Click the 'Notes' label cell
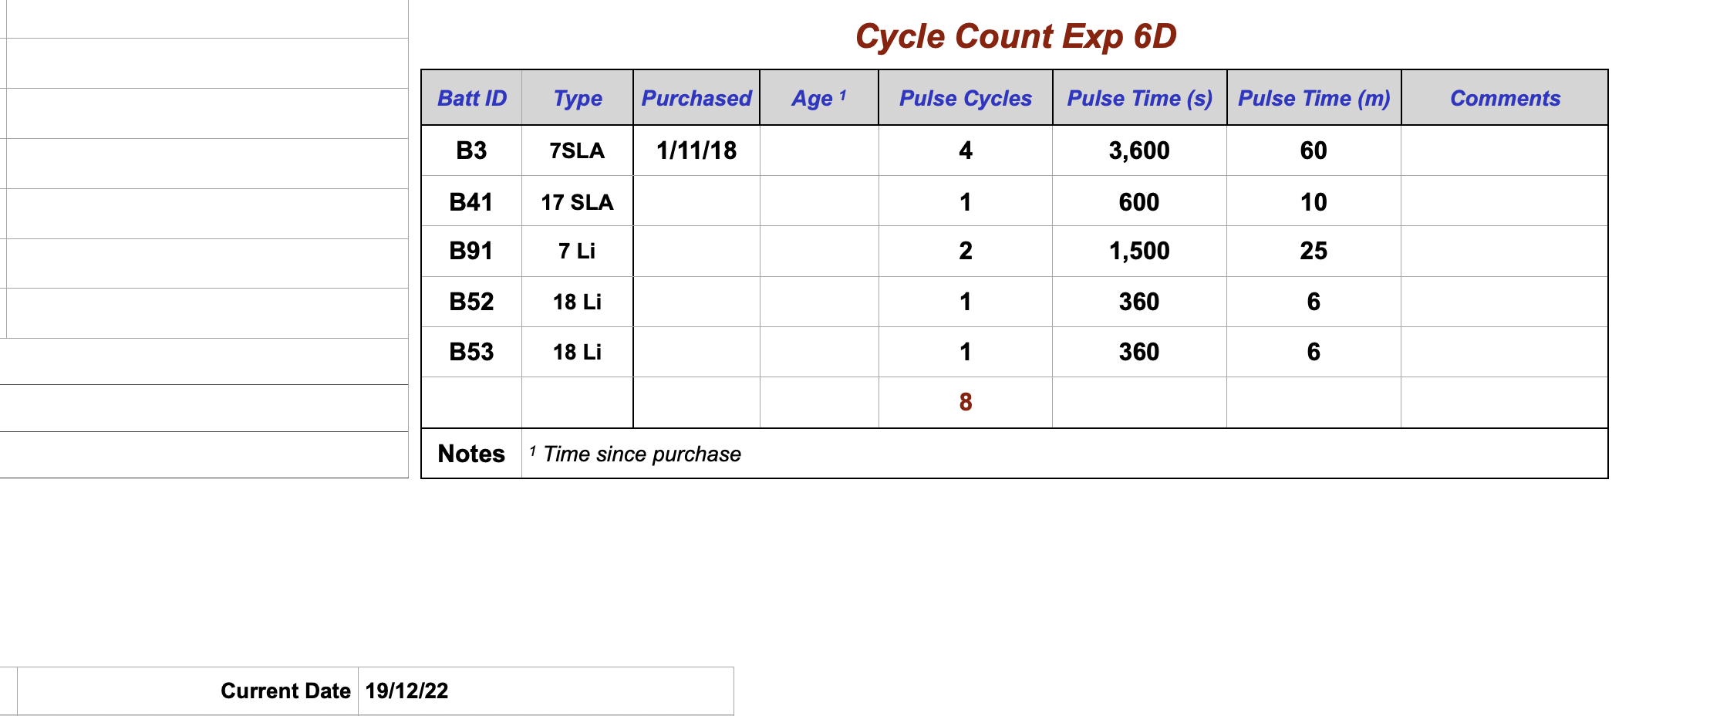 click(472, 454)
